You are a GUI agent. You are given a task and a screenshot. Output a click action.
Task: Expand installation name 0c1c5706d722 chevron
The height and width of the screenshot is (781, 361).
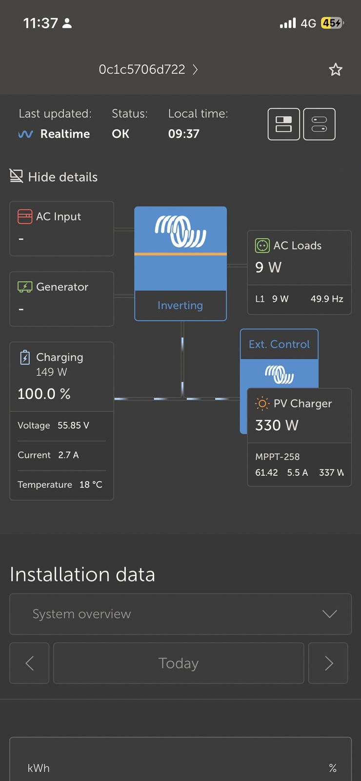pyautogui.click(x=195, y=69)
